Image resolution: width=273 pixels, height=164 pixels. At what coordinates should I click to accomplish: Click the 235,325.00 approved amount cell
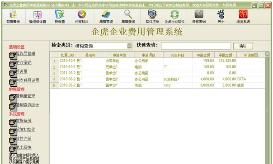pos(226,61)
